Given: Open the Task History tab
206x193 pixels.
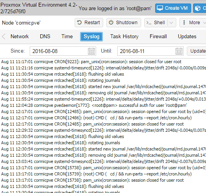Looking at the screenshot, I should point(124,36).
